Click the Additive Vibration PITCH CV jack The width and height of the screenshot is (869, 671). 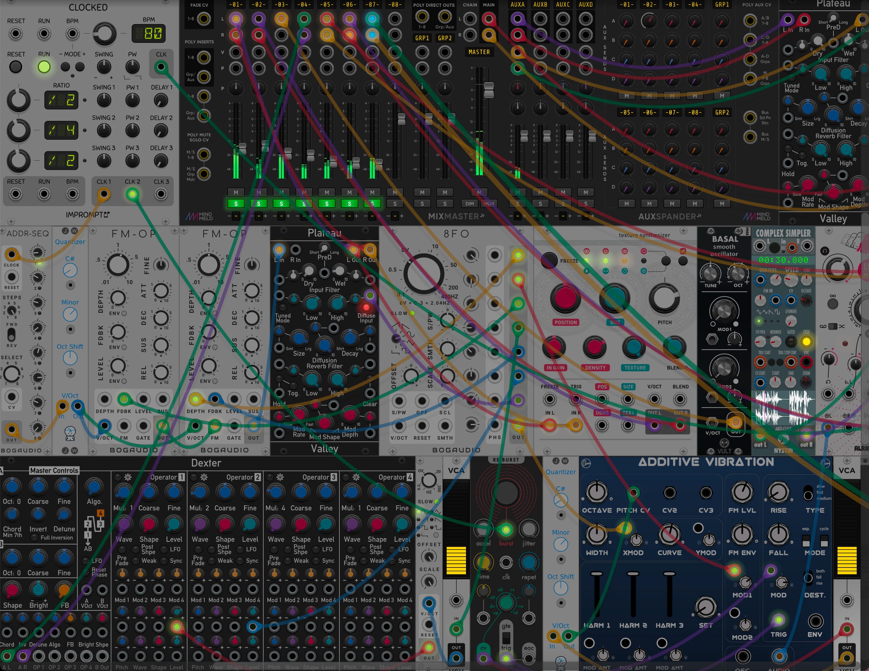coord(633,493)
